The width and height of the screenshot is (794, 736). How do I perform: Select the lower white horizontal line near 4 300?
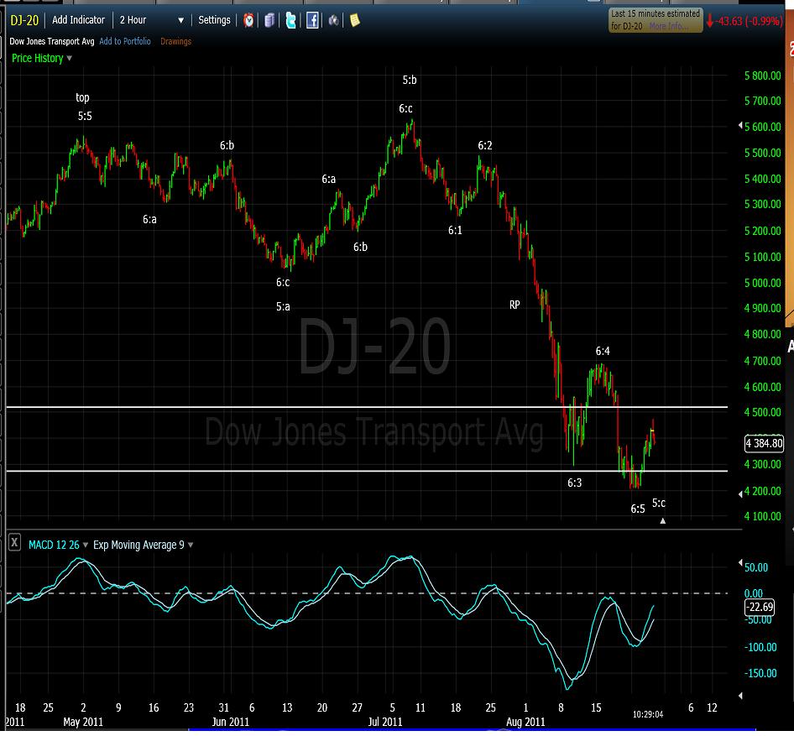(x=367, y=472)
